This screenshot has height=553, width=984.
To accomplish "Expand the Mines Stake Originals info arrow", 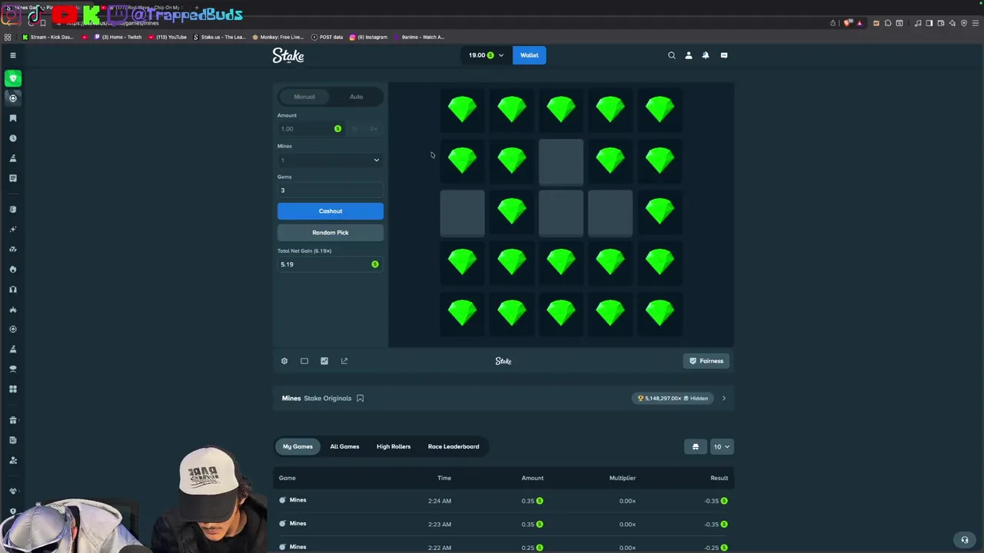I will [x=723, y=399].
